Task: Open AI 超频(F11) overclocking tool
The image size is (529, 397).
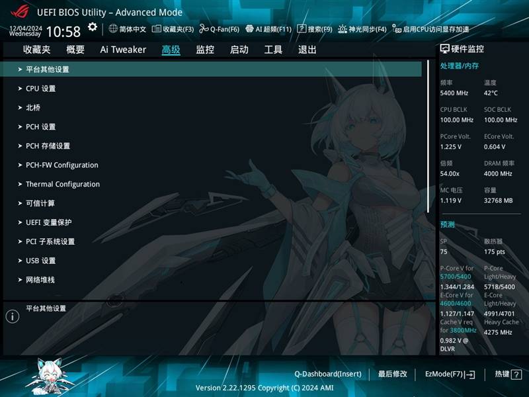Action: click(x=250, y=29)
